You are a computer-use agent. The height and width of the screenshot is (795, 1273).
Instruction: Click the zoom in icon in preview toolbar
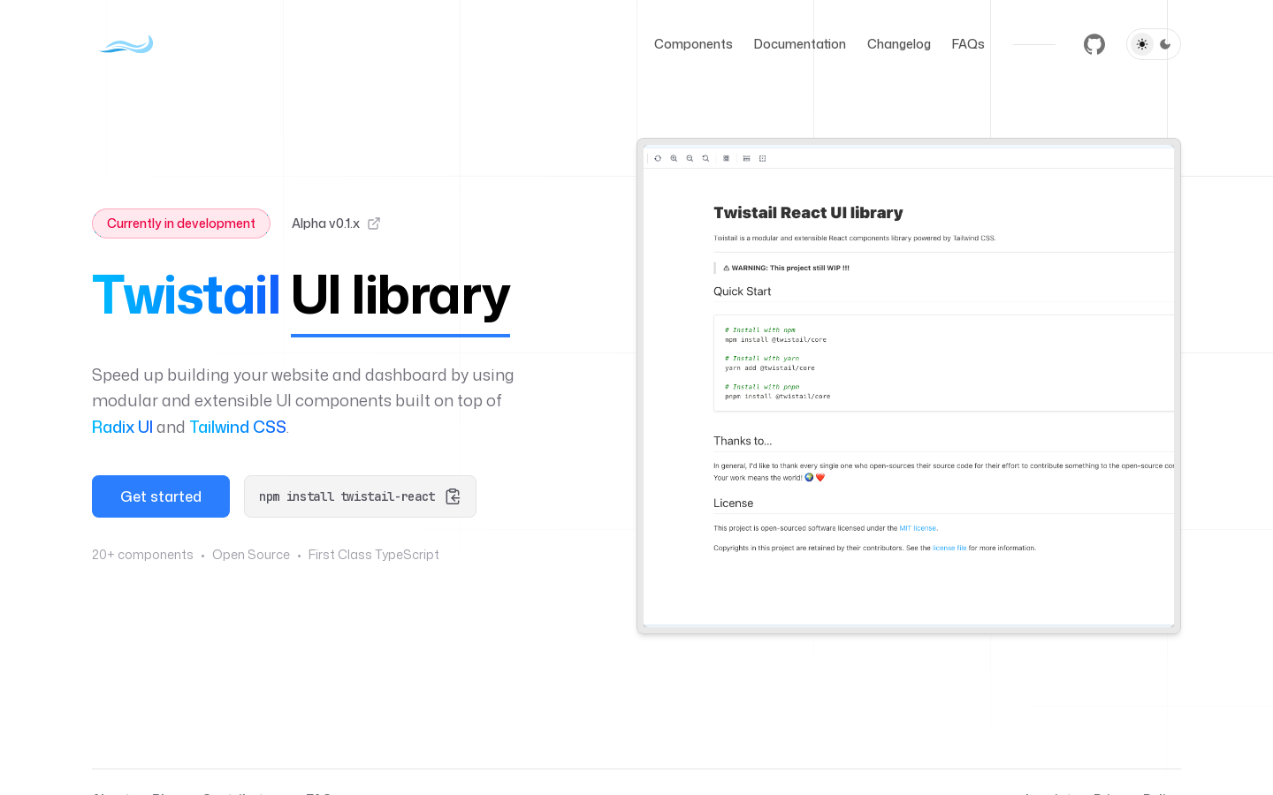tap(674, 159)
